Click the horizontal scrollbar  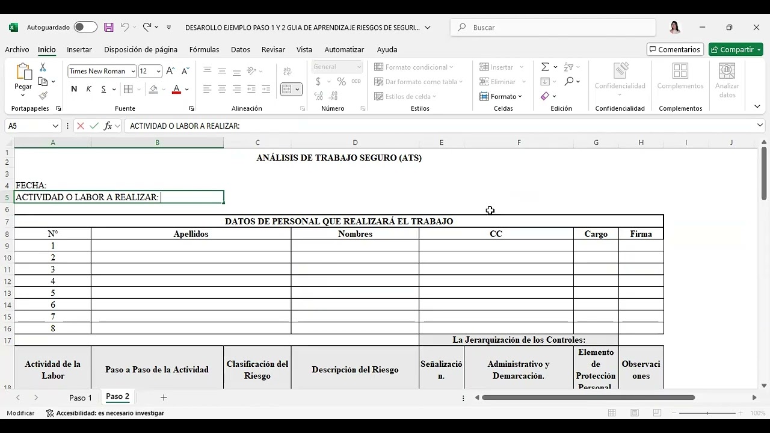point(588,398)
